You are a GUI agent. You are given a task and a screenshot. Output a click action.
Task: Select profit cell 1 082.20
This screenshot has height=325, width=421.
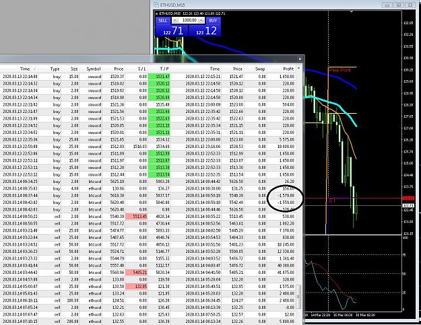[x=287, y=223]
